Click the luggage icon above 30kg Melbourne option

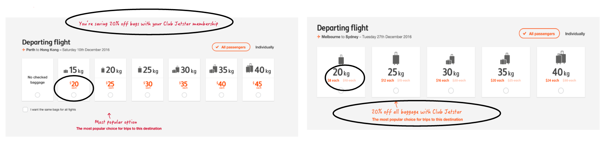click(x=450, y=60)
